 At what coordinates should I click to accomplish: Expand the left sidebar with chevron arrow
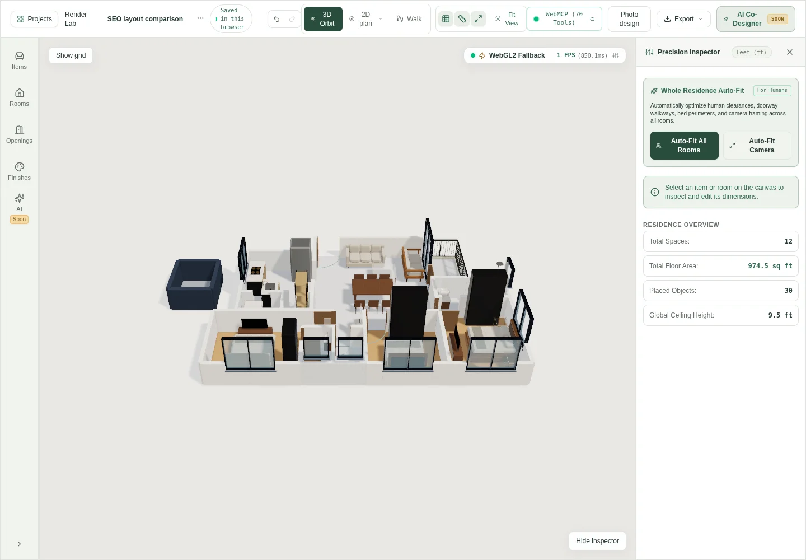19,544
